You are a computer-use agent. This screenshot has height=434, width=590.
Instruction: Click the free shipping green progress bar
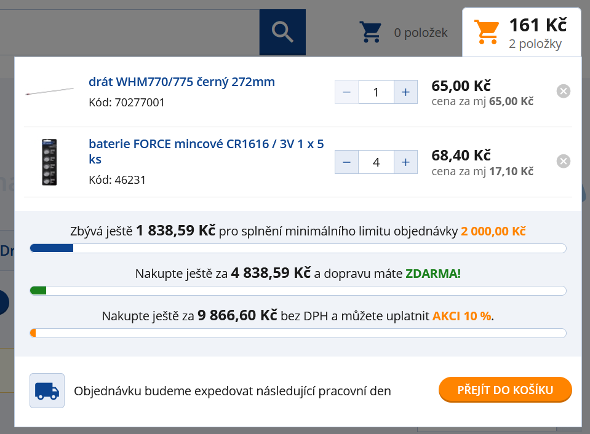click(298, 291)
